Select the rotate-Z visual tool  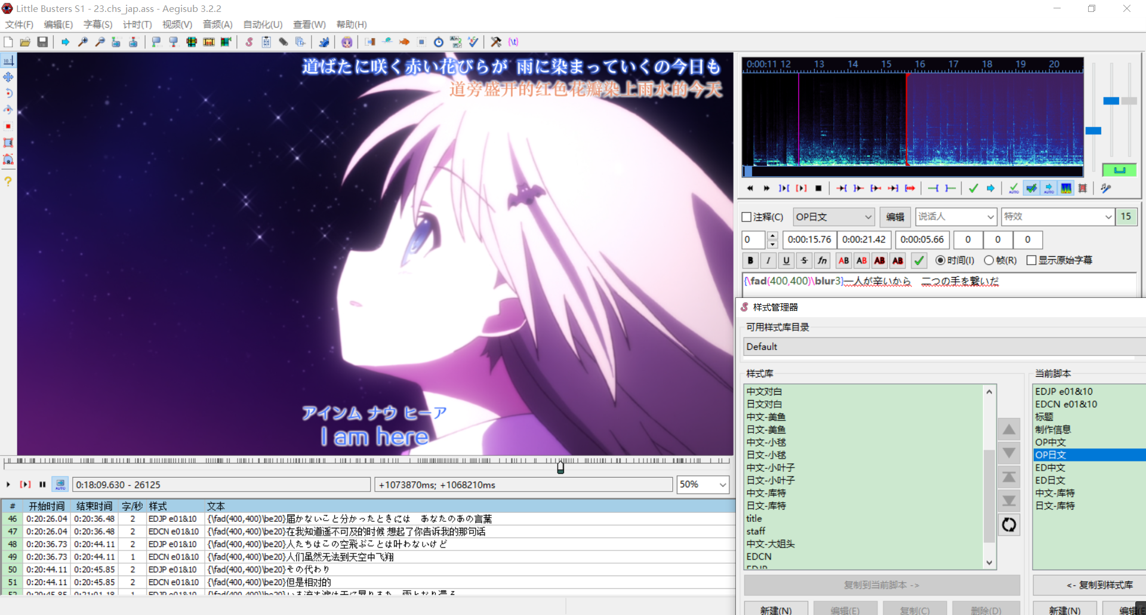pyautogui.click(x=8, y=93)
